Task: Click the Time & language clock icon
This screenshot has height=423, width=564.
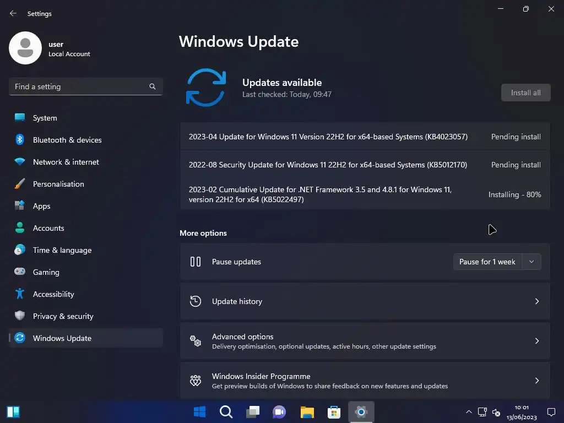Action: click(20, 250)
